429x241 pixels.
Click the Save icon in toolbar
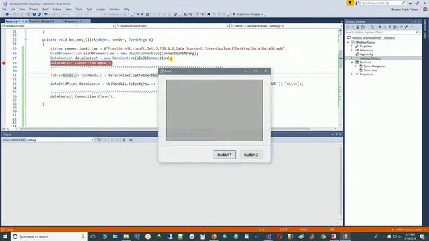click(x=34, y=15)
